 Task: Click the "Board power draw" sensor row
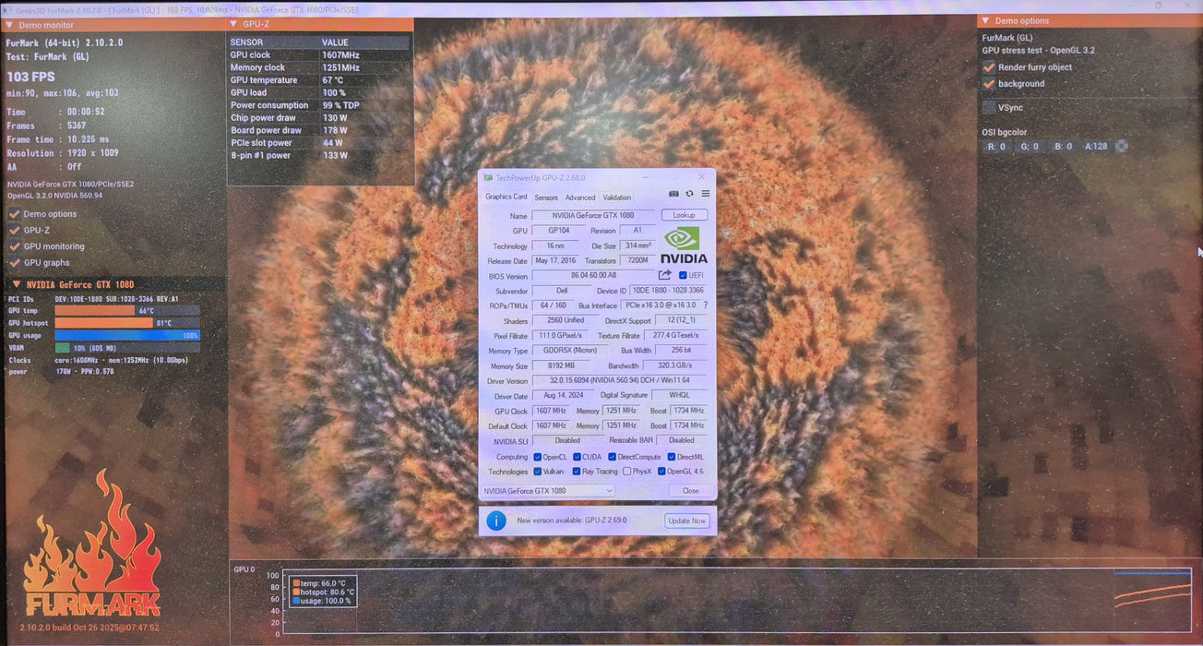tap(319, 130)
